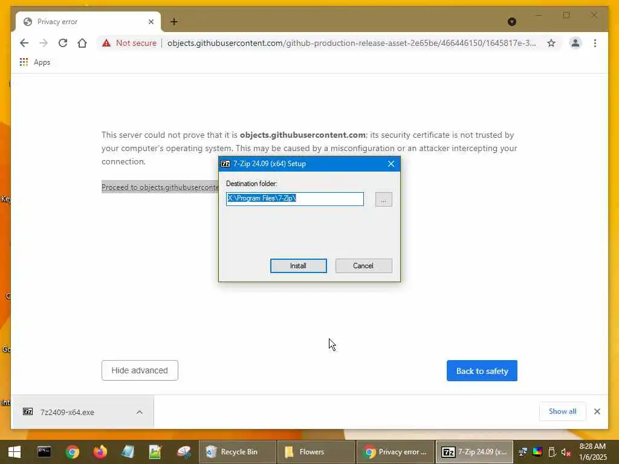Viewport: 619px width, 464px height.
Task: Open the paint app taskbar icon
Action: tap(184, 452)
